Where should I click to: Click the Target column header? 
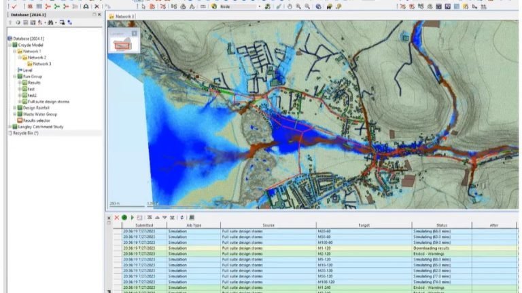(364, 225)
